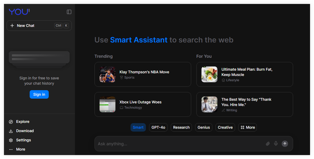Open Klay Thompson's NBA Move thumbnail

pyautogui.click(x=107, y=74)
